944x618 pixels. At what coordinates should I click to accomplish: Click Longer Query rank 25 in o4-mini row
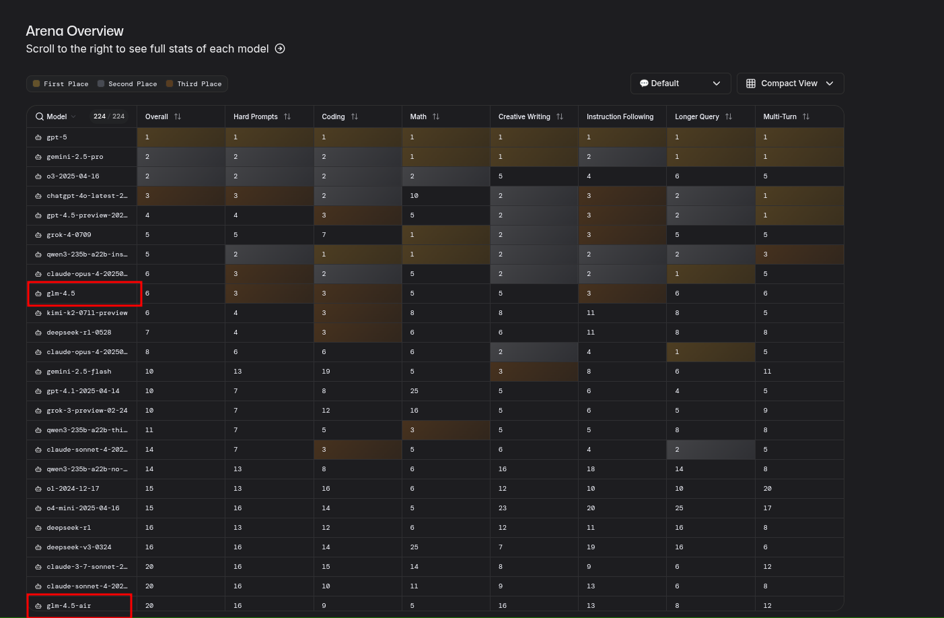pos(679,508)
